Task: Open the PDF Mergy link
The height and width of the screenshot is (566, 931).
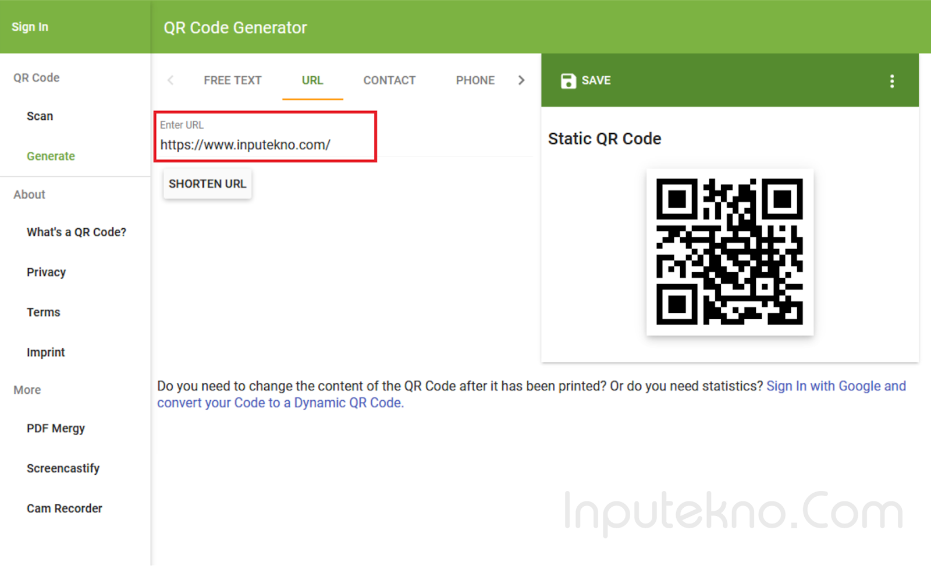Action: (x=56, y=429)
